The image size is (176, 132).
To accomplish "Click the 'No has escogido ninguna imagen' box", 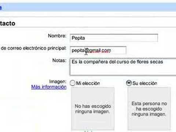I will (93, 109).
